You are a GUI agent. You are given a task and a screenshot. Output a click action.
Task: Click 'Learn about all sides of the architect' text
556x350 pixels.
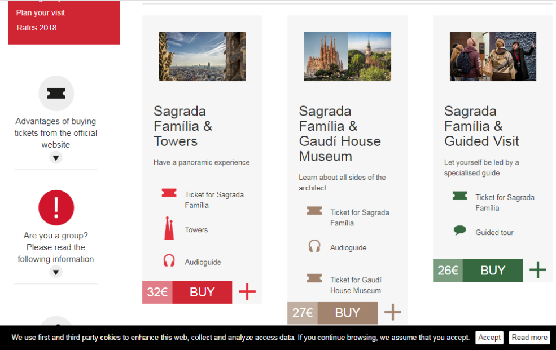click(x=342, y=183)
